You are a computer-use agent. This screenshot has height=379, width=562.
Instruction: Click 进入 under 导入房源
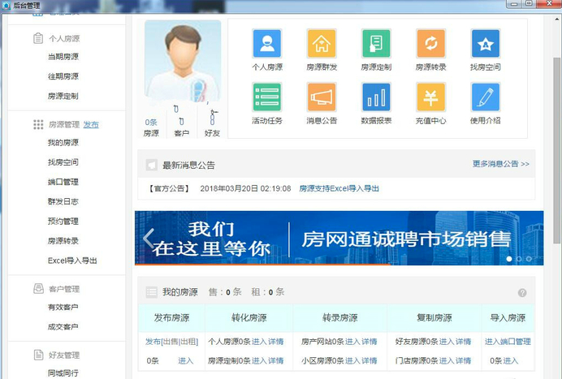(x=511, y=360)
